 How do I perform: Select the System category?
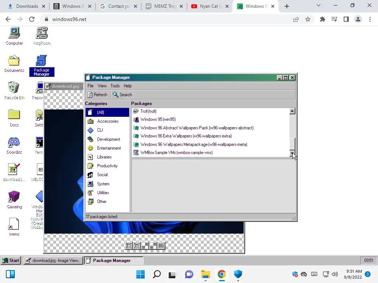[x=107, y=184]
